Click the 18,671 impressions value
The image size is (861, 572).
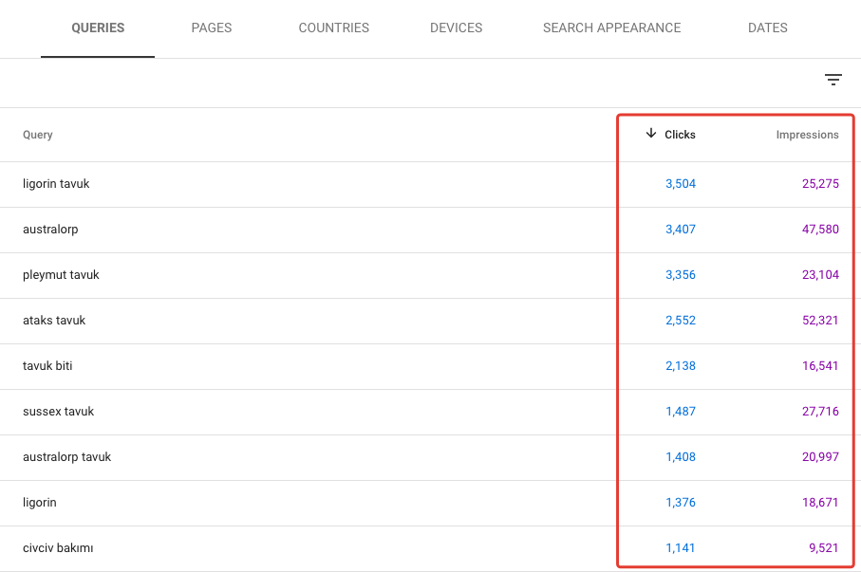pos(820,503)
